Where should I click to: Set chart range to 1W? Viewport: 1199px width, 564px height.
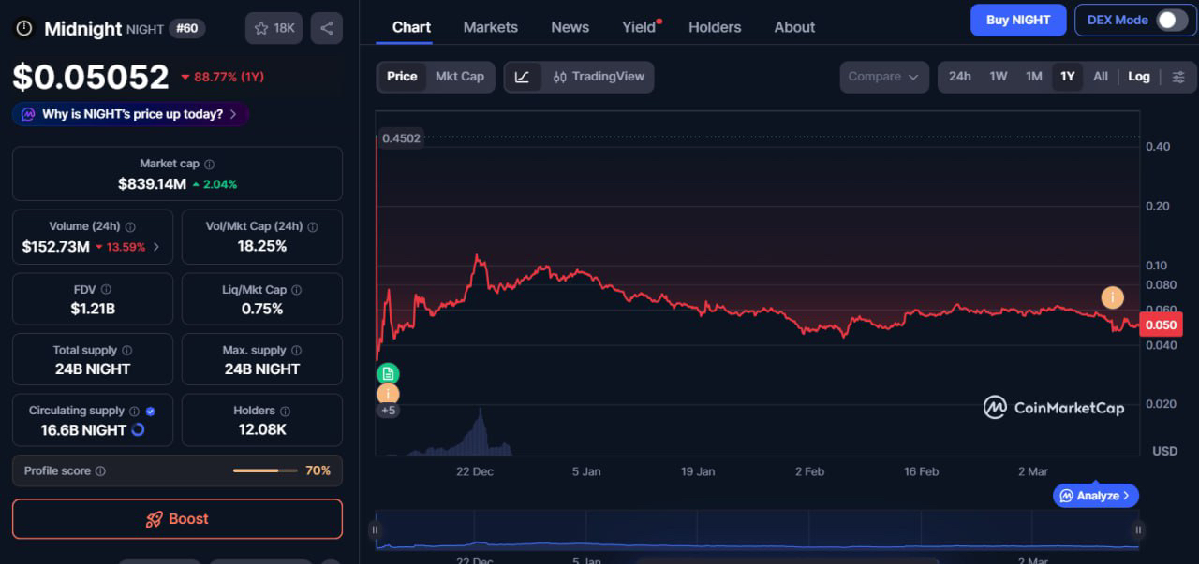pyautogui.click(x=999, y=77)
